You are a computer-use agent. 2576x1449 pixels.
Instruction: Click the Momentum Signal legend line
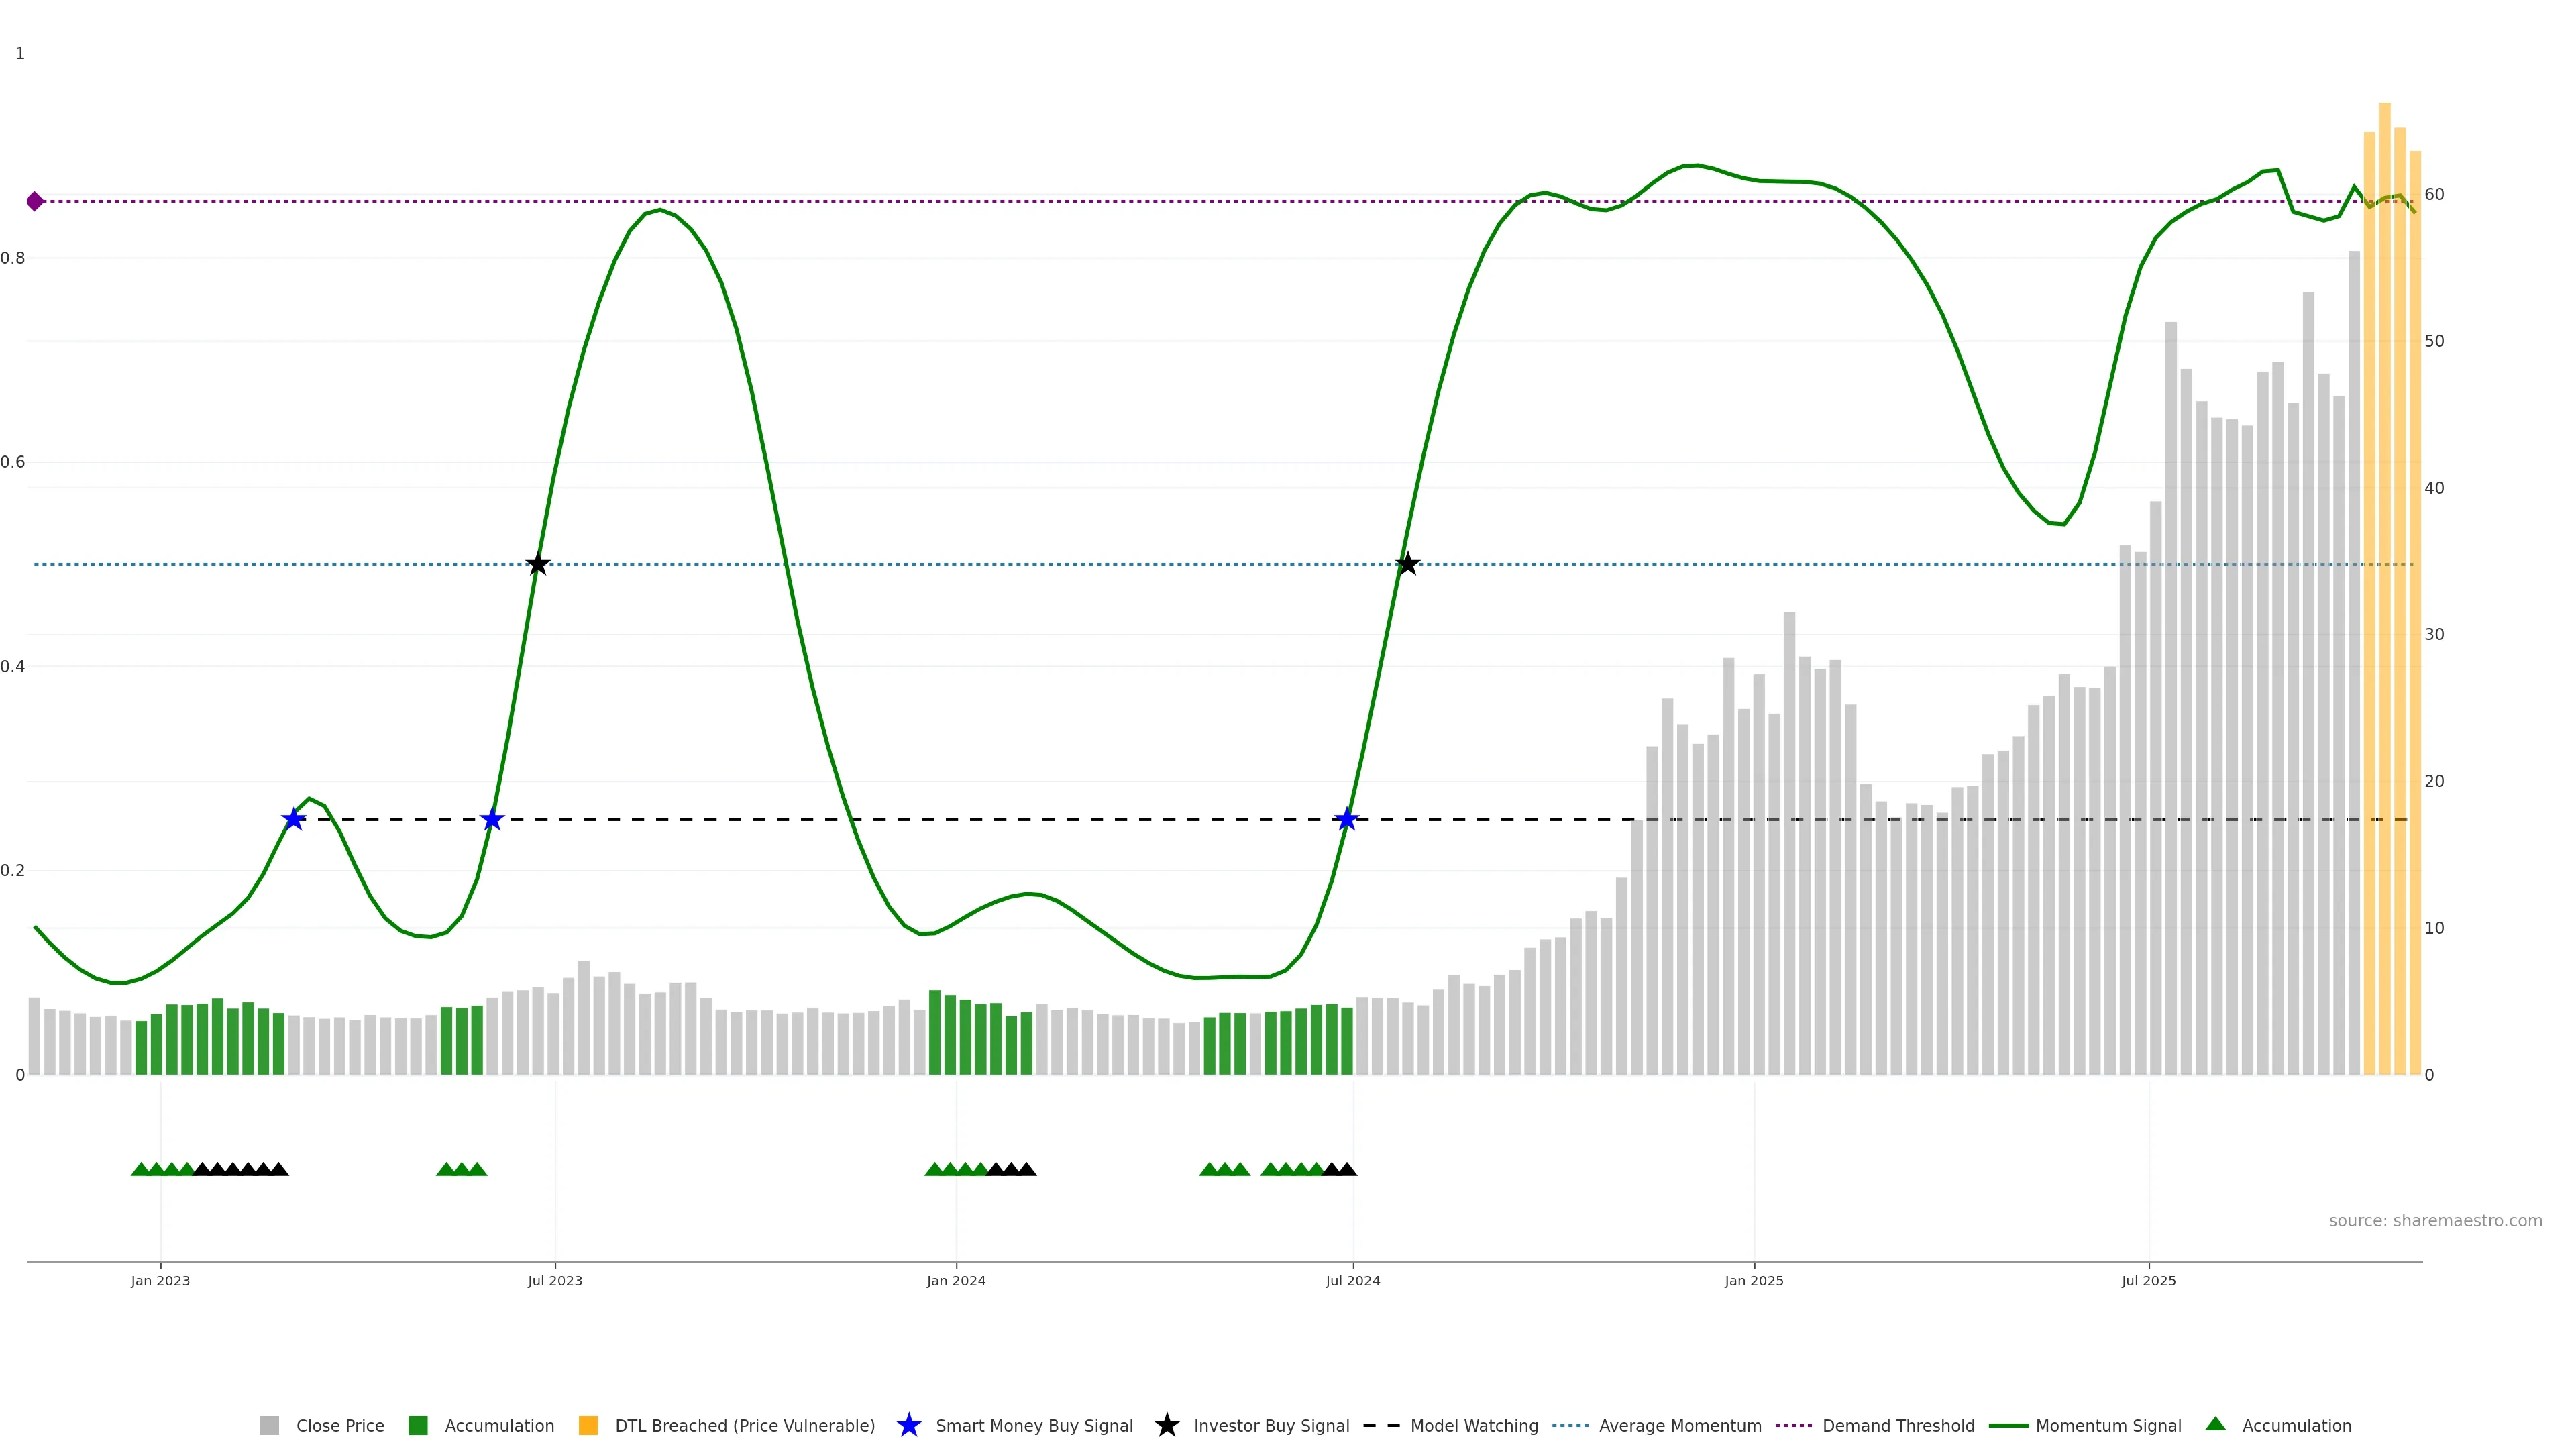2008,1425
